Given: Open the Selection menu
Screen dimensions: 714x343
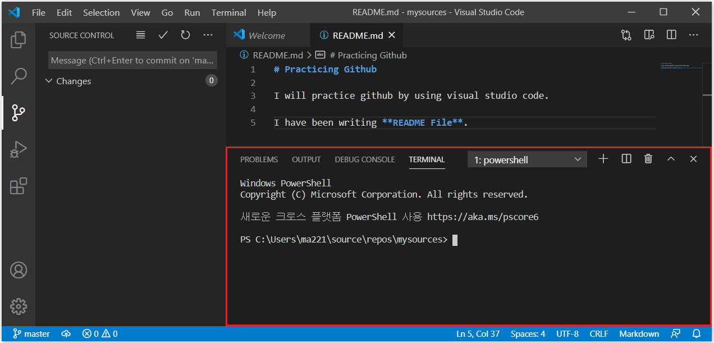Looking at the screenshot, I should (101, 12).
